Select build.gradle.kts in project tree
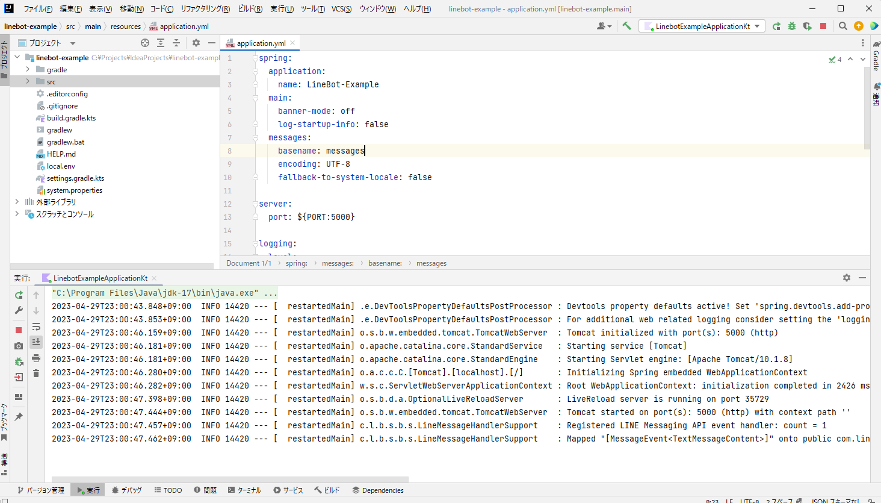 pyautogui.click(x=71, y=118)
